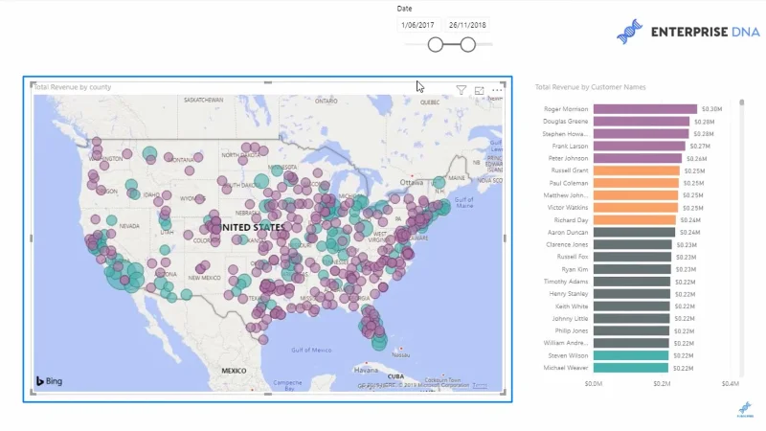Click the $0.2M axis label
Image resolution: width=766 pixels, height=431 pixels.
[x=662, y=384]
